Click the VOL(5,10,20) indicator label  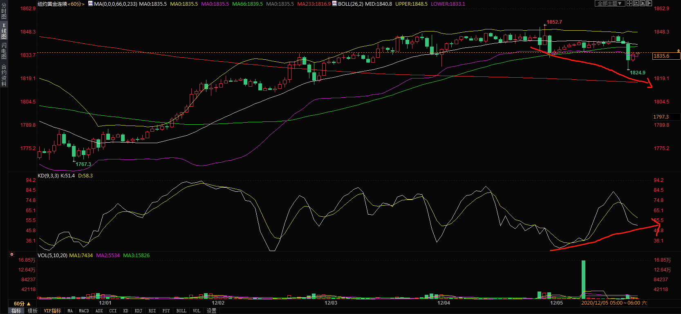point(53,256)
